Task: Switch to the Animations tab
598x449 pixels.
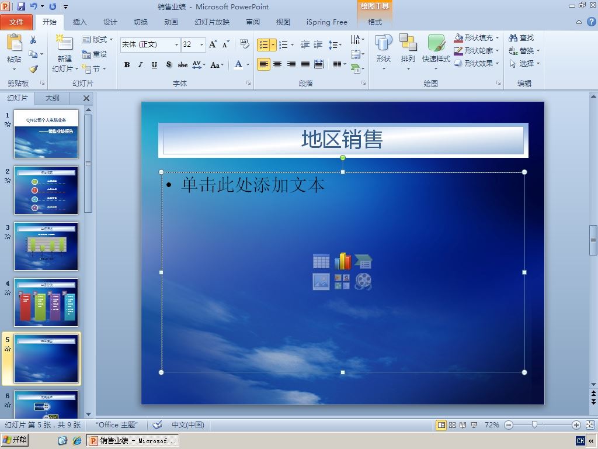Action: [171, 22]
